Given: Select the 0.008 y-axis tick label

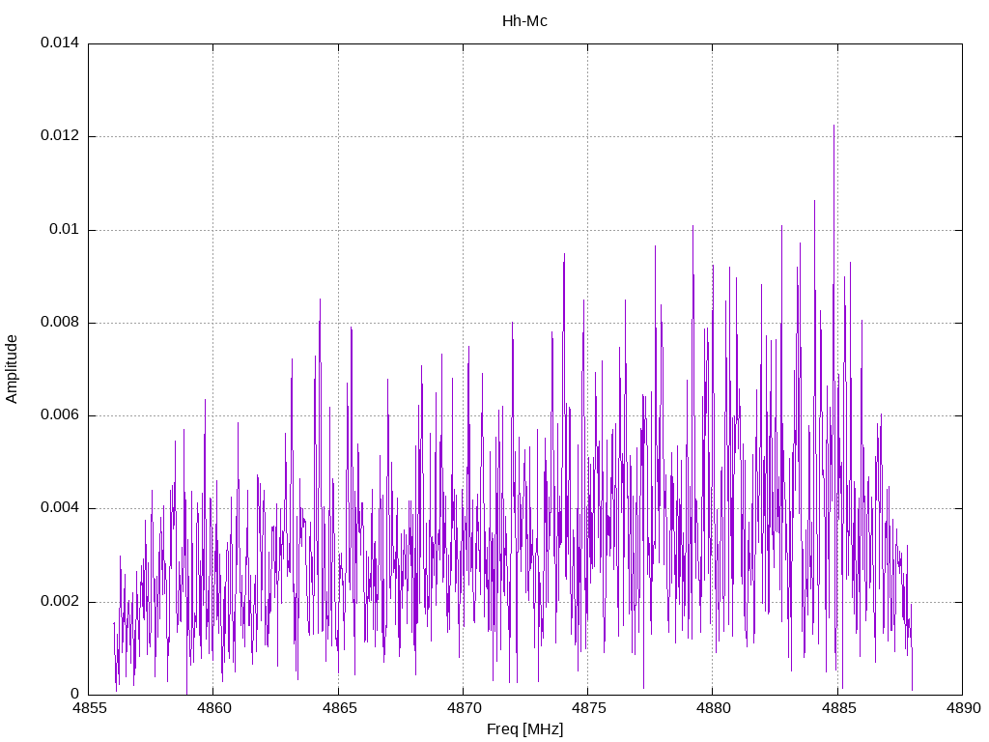Looking at the screenshot, I should 59,323.
